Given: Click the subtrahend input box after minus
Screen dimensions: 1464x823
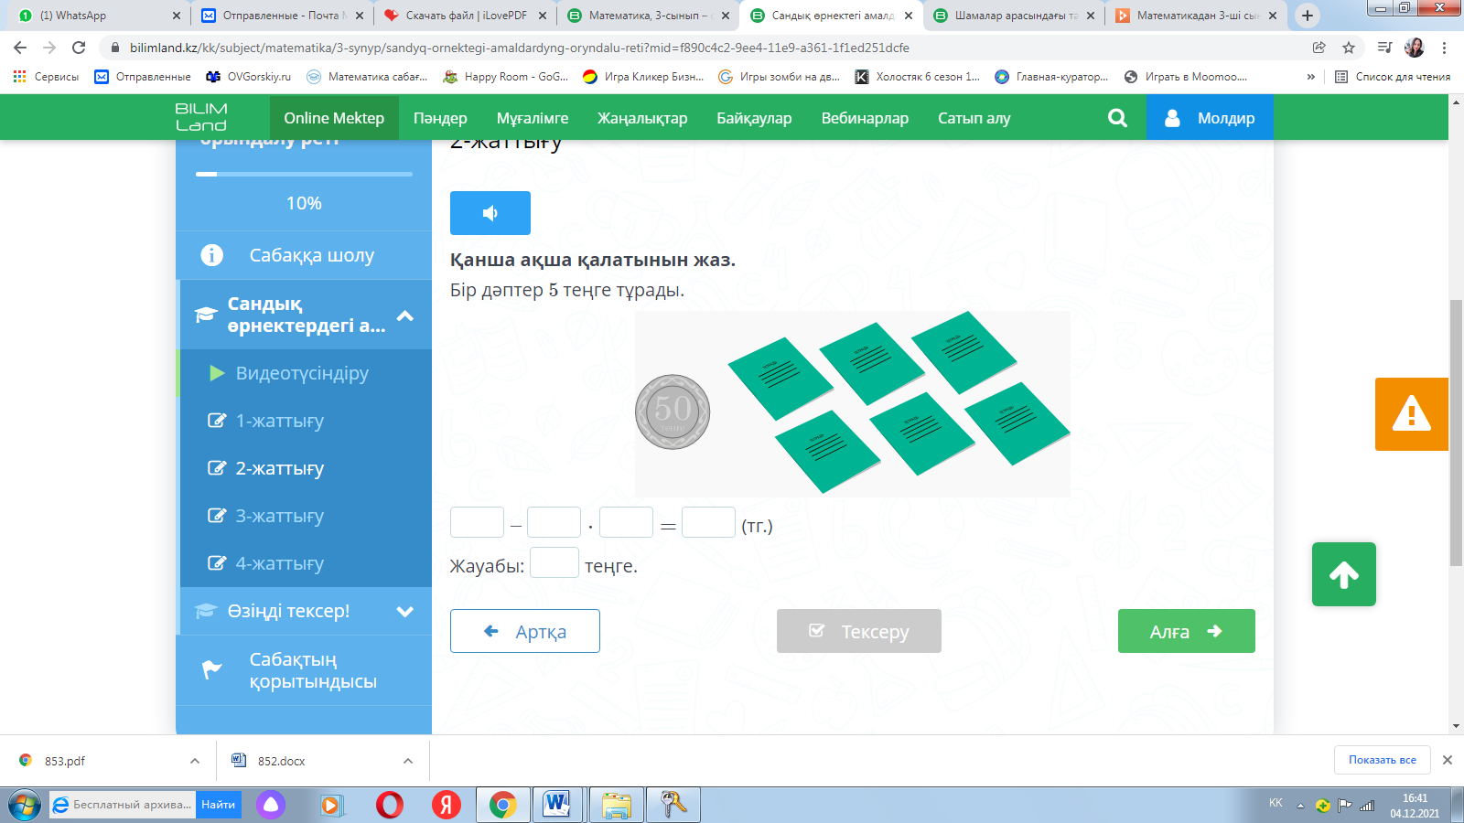Looking at the screenshot, I should tap(554, 522).
